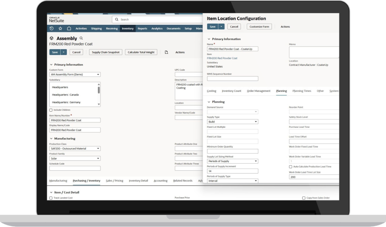Toggle the Include Children checkbox
The width and height of the screenshot is (386, 227).
pos(51,110)
